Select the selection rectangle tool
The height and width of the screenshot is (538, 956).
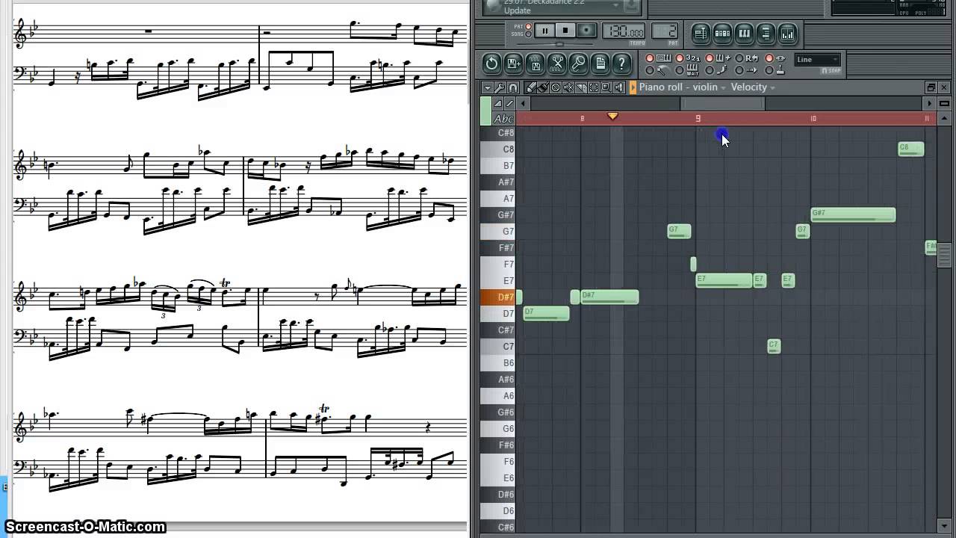click(x=594, y=87)
